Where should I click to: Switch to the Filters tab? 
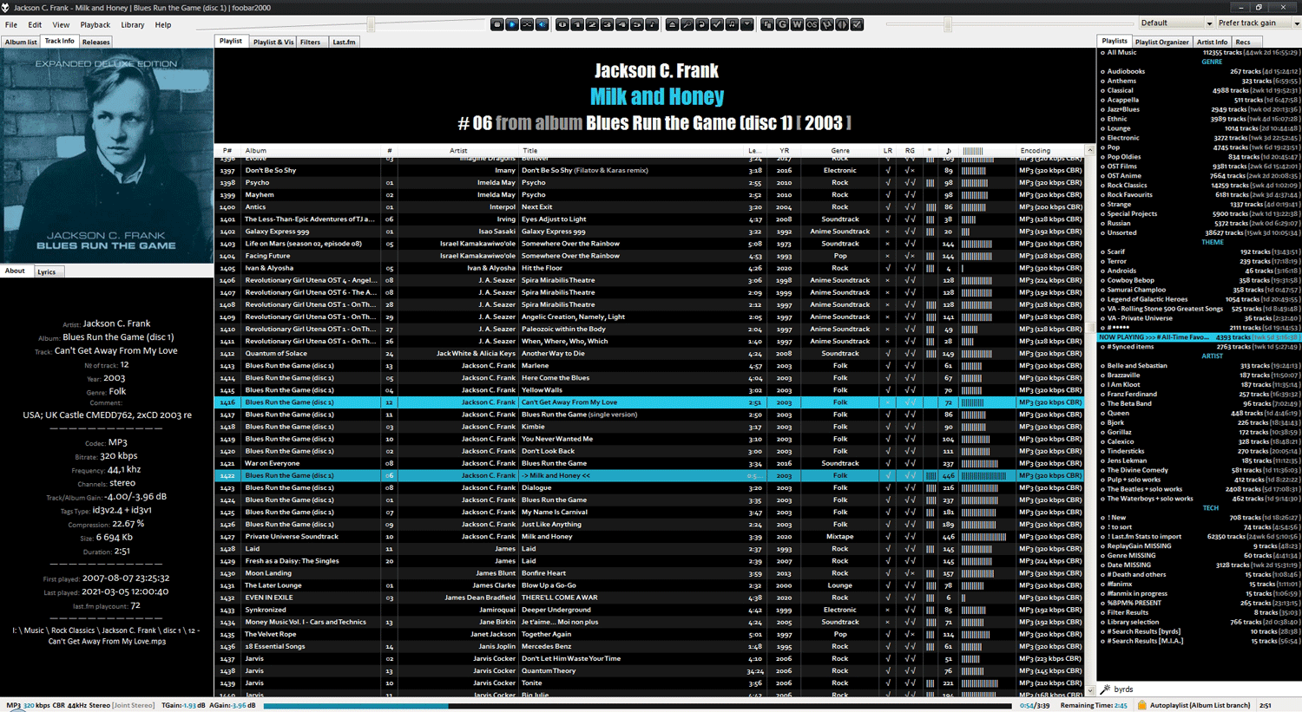[311, 42]
